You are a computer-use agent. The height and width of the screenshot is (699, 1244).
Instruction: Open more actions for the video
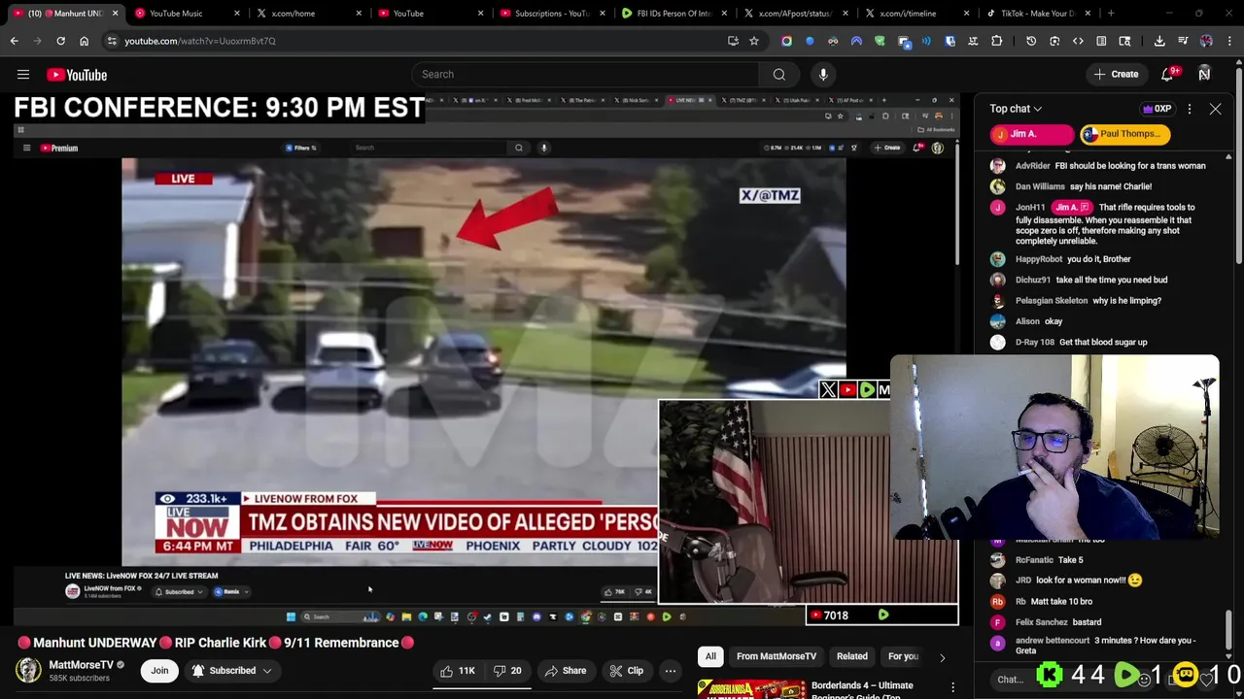(670, 670)
